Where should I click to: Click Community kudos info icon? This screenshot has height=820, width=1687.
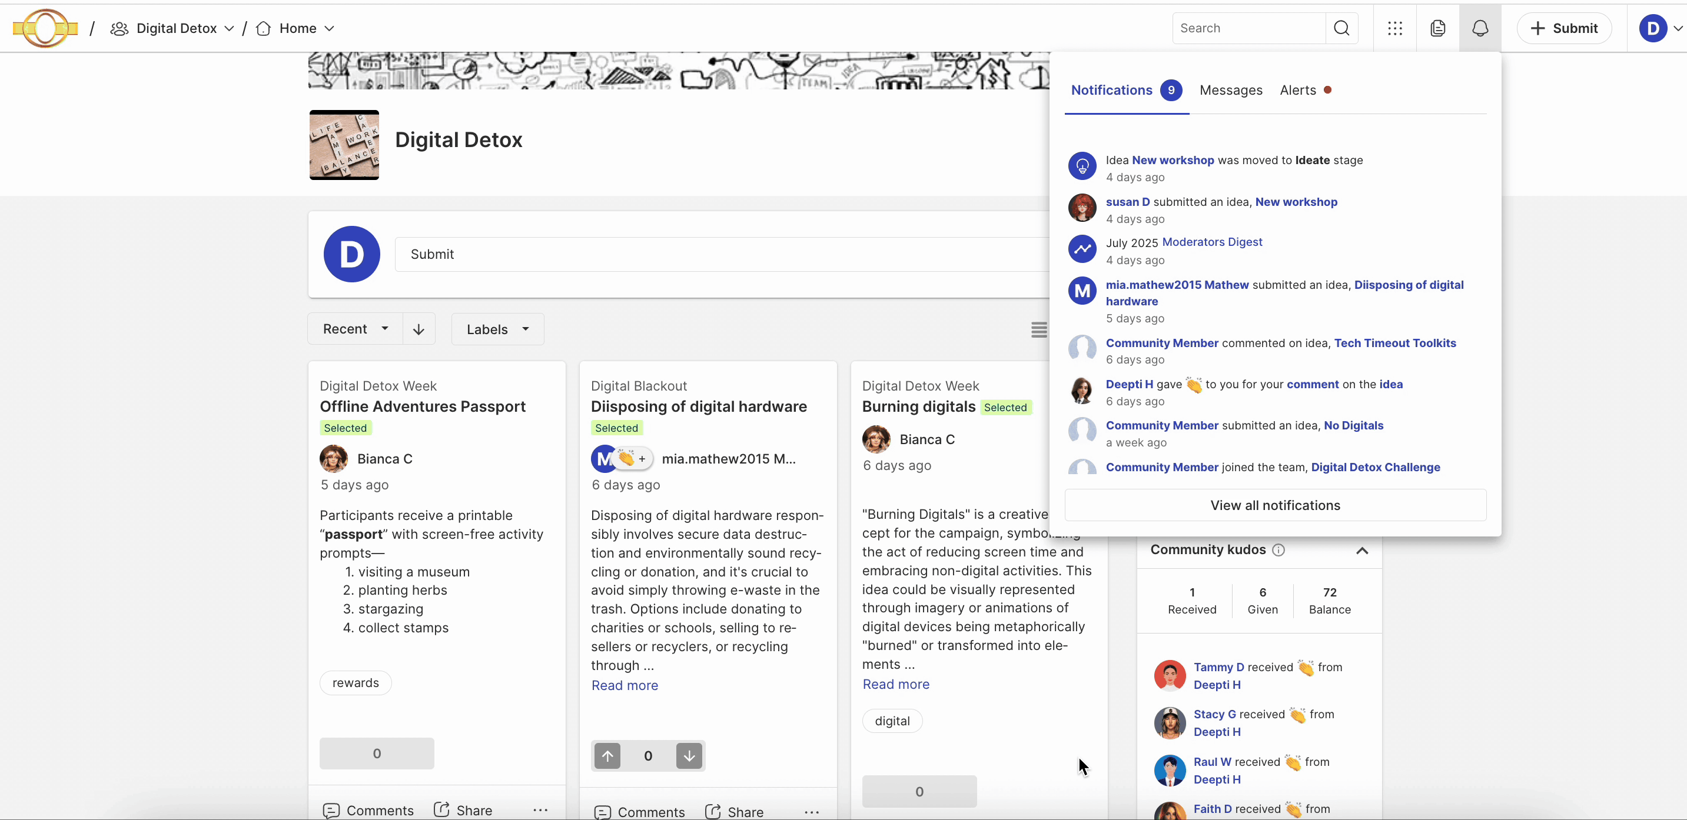click(x=1278, y=550)
